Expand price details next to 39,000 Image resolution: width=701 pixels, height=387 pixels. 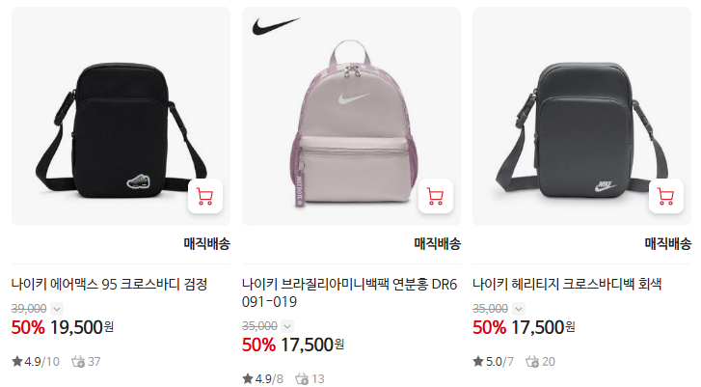(x=57, y=309)
